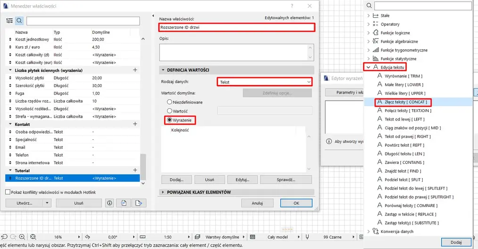
Task: Click the search icon above the function list
Action: (369, 6)
